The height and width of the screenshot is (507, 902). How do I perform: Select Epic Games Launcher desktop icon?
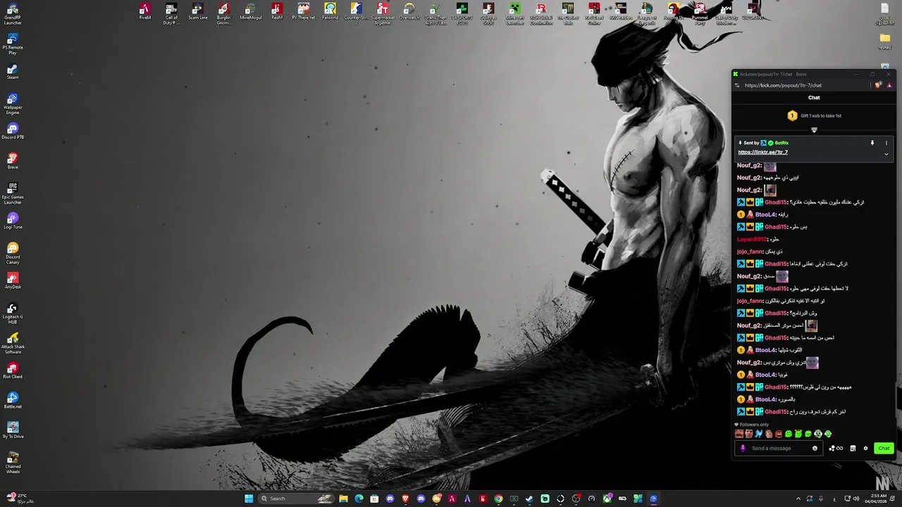click(13, 194)
